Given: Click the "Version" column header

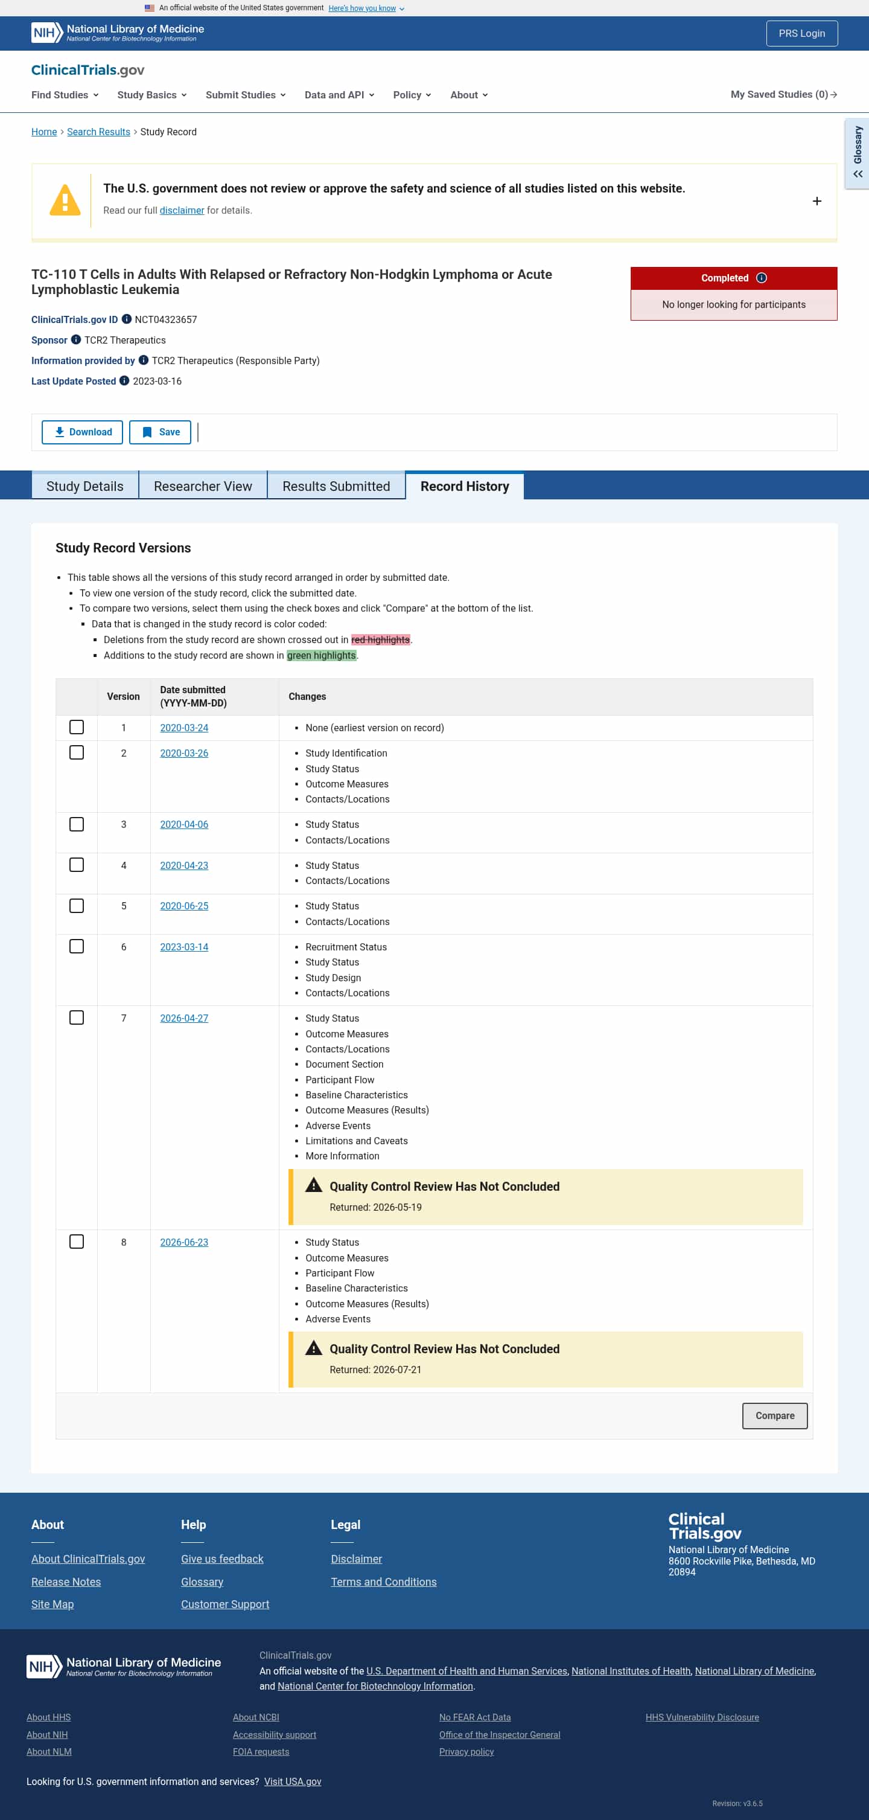Looking at the screenshot, I should [123, 697].
